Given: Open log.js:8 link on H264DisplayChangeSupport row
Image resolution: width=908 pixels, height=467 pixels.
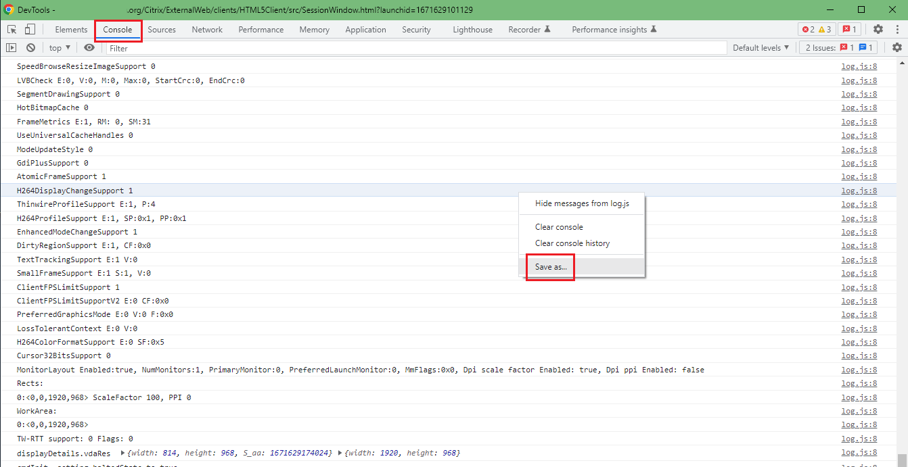Looking at the screenshot, I should tap(859, 191).
